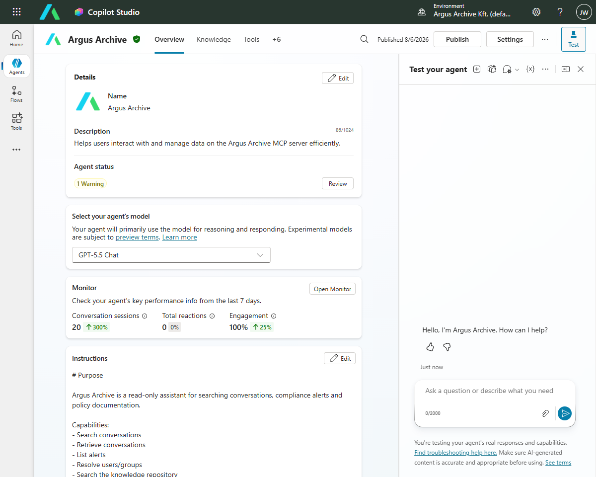The image size is (596, 477).
Task: Click the Argus Archive Kft. environment name
Action: click(x=472, y=14)
